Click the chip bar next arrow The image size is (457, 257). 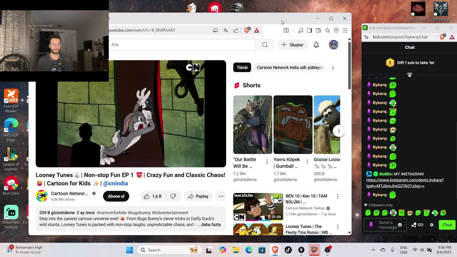333,67
